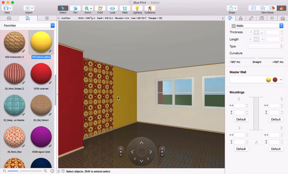Switch to 2D floor plan view mode

pos(253,8)
